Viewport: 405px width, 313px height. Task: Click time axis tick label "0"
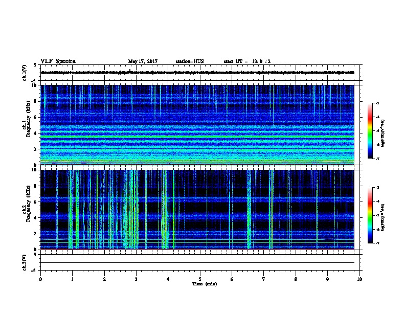click(40, 279)
